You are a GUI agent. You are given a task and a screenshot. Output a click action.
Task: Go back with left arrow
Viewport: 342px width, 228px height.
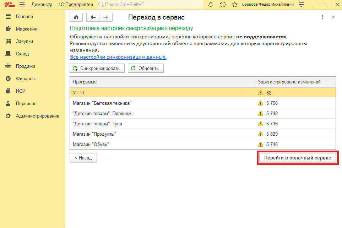pyautogui.click(x=93, y=17)
